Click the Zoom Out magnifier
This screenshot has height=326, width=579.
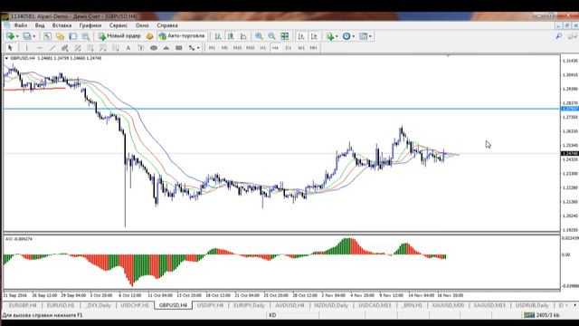pyautogui.click(x=271, y=36)
